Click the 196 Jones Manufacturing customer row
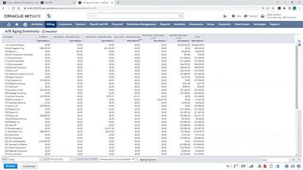The height and width of the screenshot is (170, 303). tap(104, 119)
